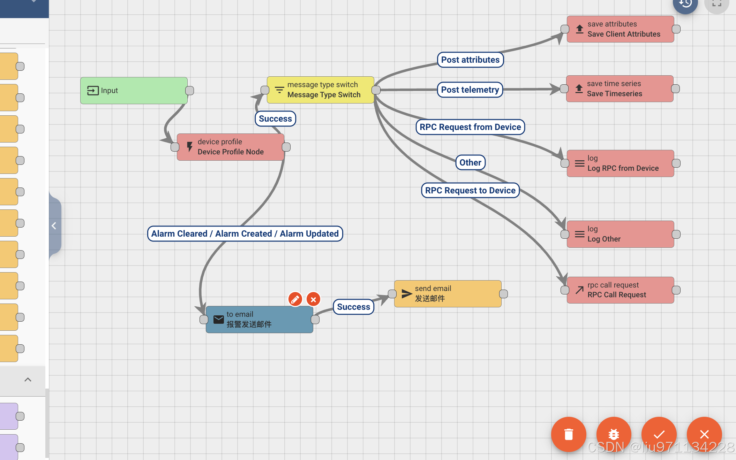This screenshot has width=736, height=460.
Task: Click the Alarm Cleared / Alarm Created link label
Action: pos(245,233)
